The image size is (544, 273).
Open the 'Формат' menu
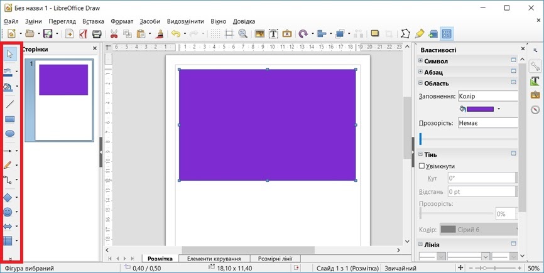click(x=122, y=21)
